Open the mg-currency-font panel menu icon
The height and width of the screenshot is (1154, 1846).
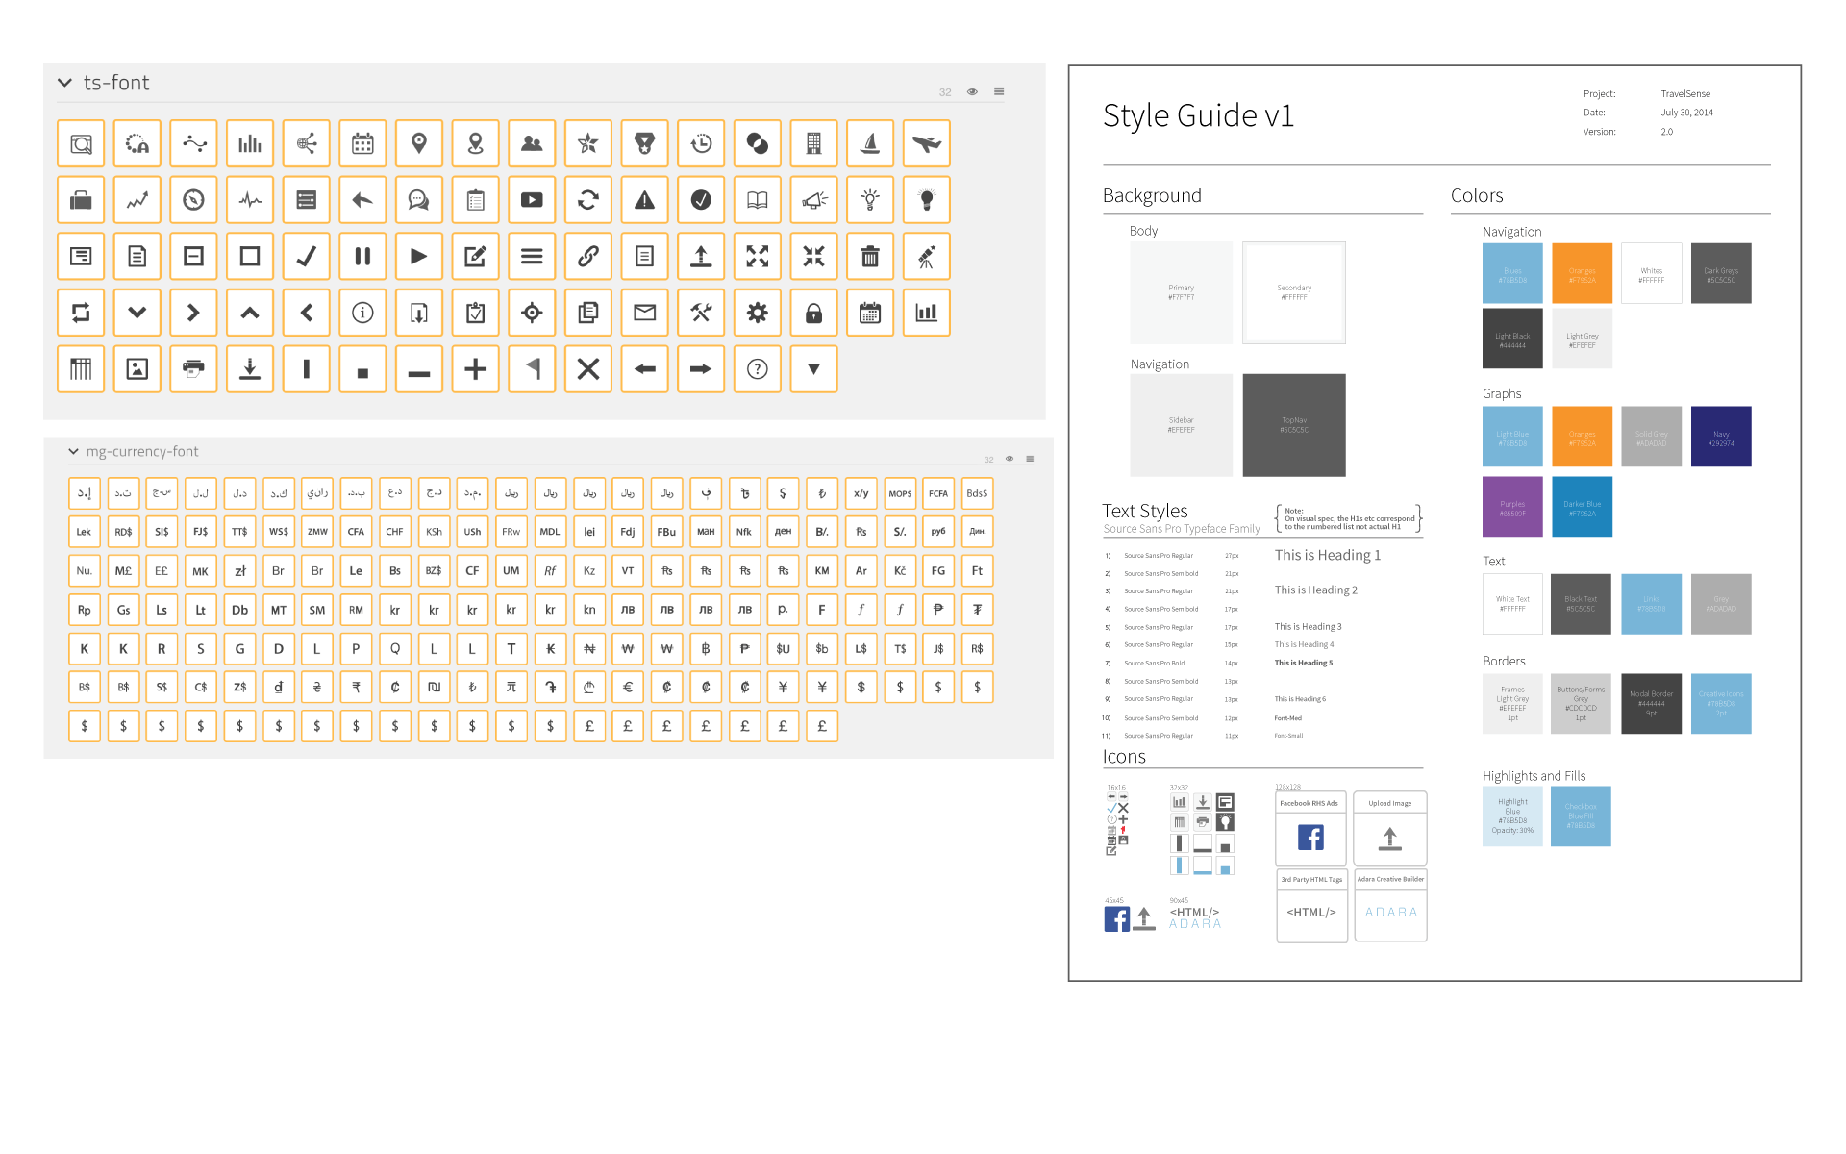[x=1030, y=459]
